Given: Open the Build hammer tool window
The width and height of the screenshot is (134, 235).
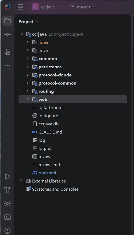Looking at the screenshot, I should click(7, 190).
